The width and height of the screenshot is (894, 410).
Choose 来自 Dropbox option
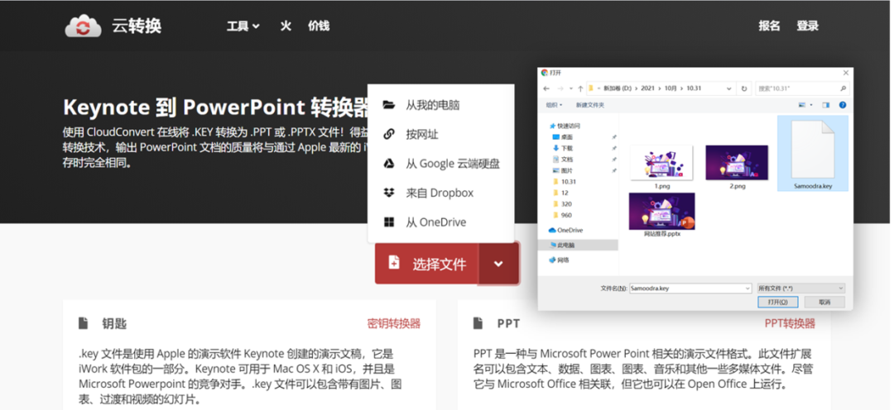click(x=441, y=193)
